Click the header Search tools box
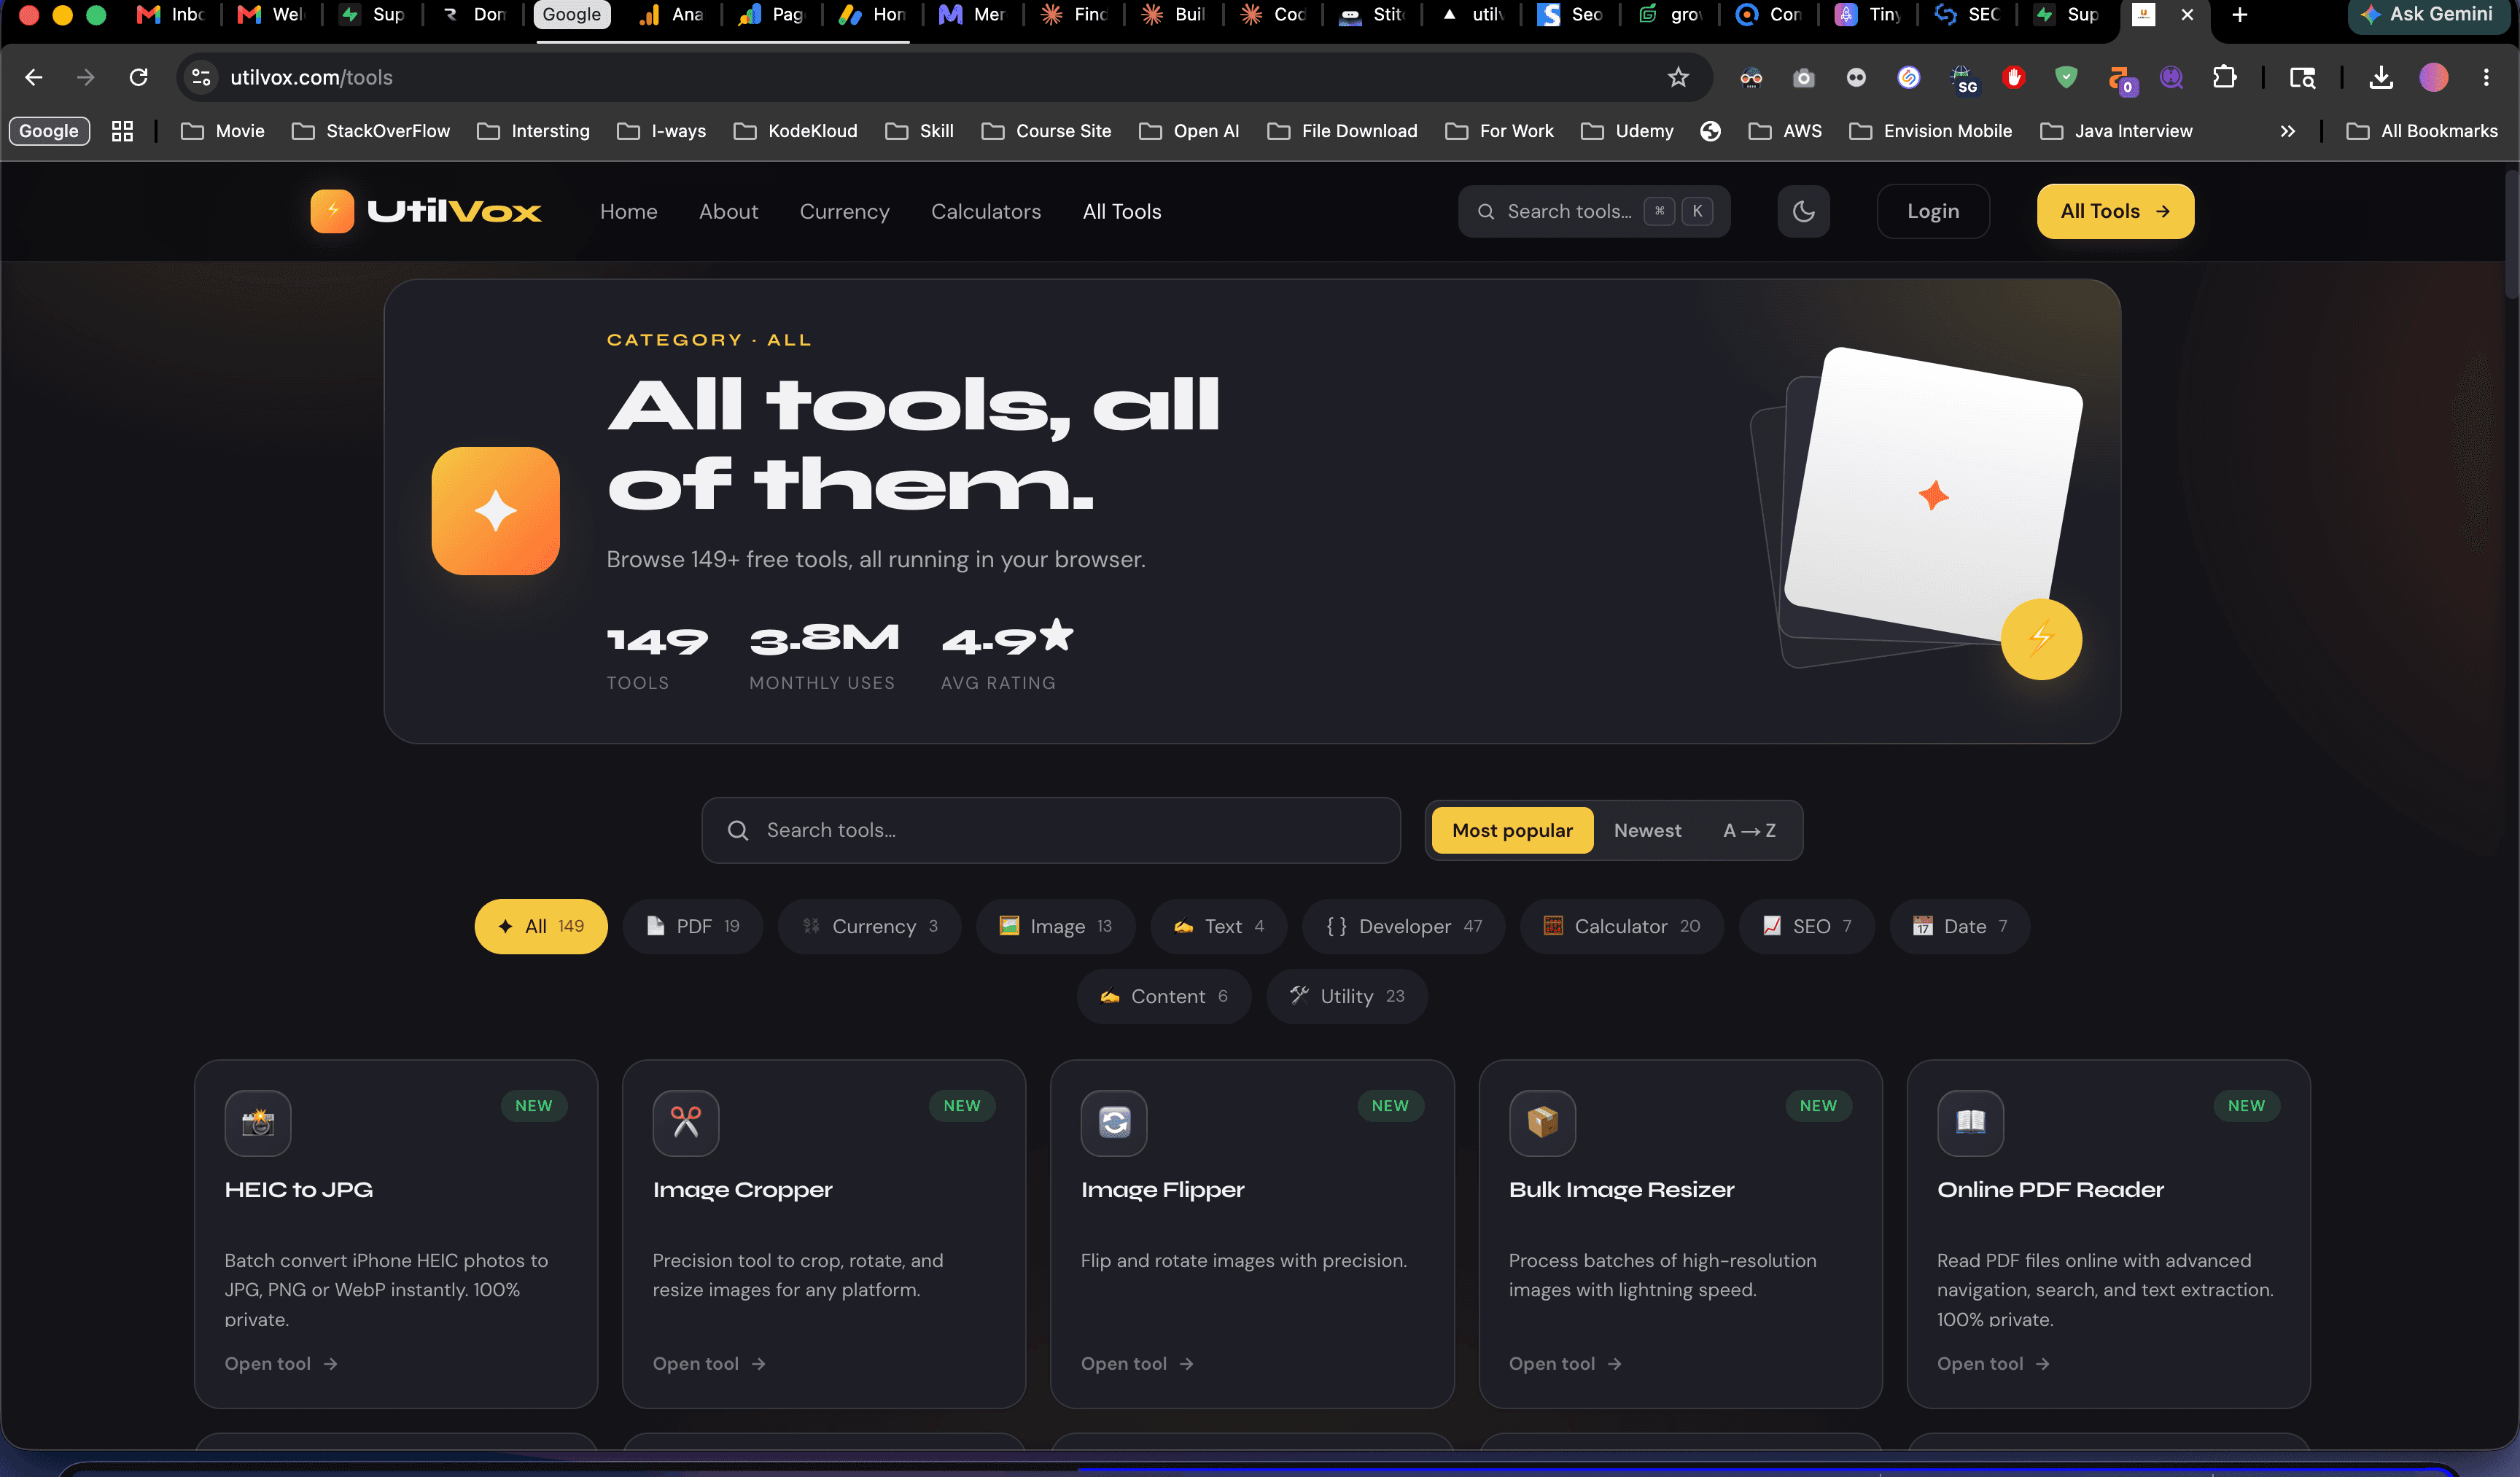The height and width of the screenshot is (1477, 2520). pos(1593,211)
